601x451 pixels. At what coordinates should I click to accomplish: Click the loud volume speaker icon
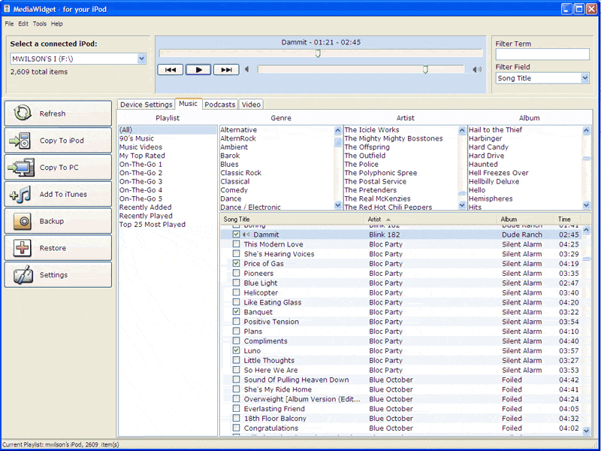(477, 69)
